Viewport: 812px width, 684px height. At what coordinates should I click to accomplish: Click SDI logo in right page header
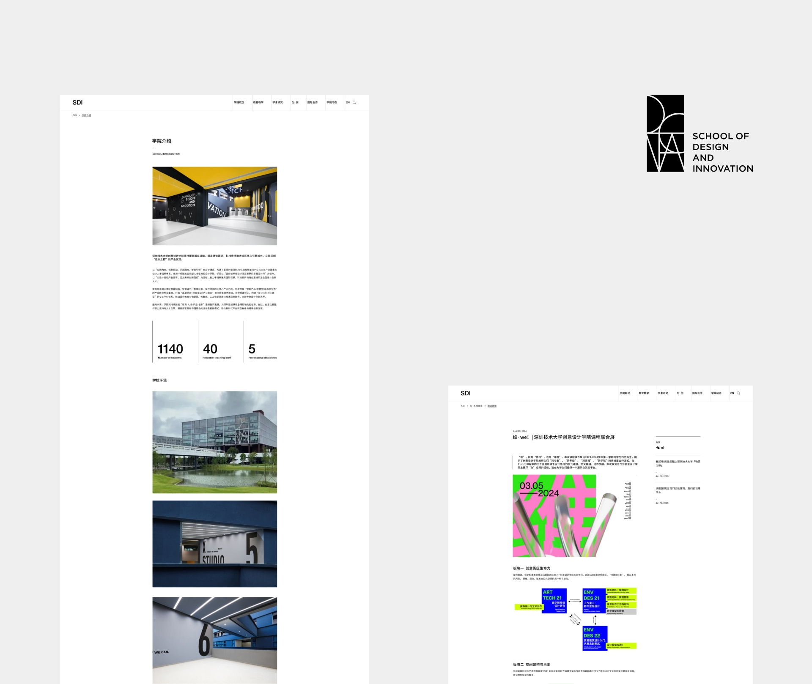465,393
